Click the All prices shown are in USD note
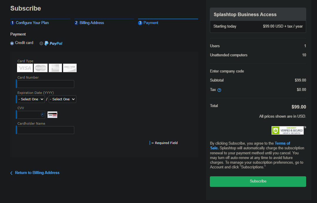The height and width of the screenshot is (203, 317). tap(283, 116)
